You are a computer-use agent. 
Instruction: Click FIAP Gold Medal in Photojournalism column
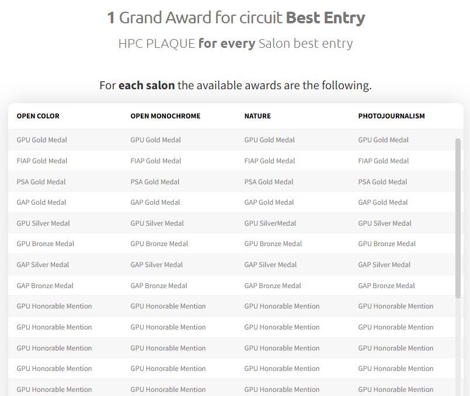pyautogui.click(x=384, y=161)
